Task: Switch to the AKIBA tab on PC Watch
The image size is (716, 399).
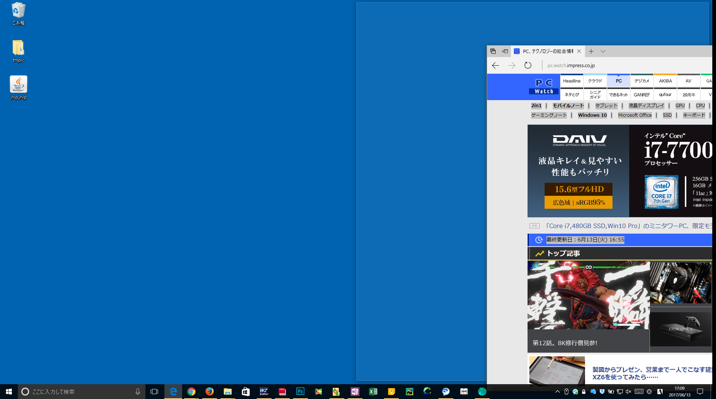Action: coord(665,81)
